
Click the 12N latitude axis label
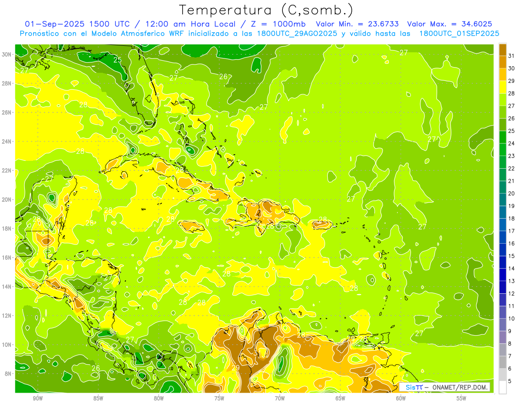click(x=7, y=316)
